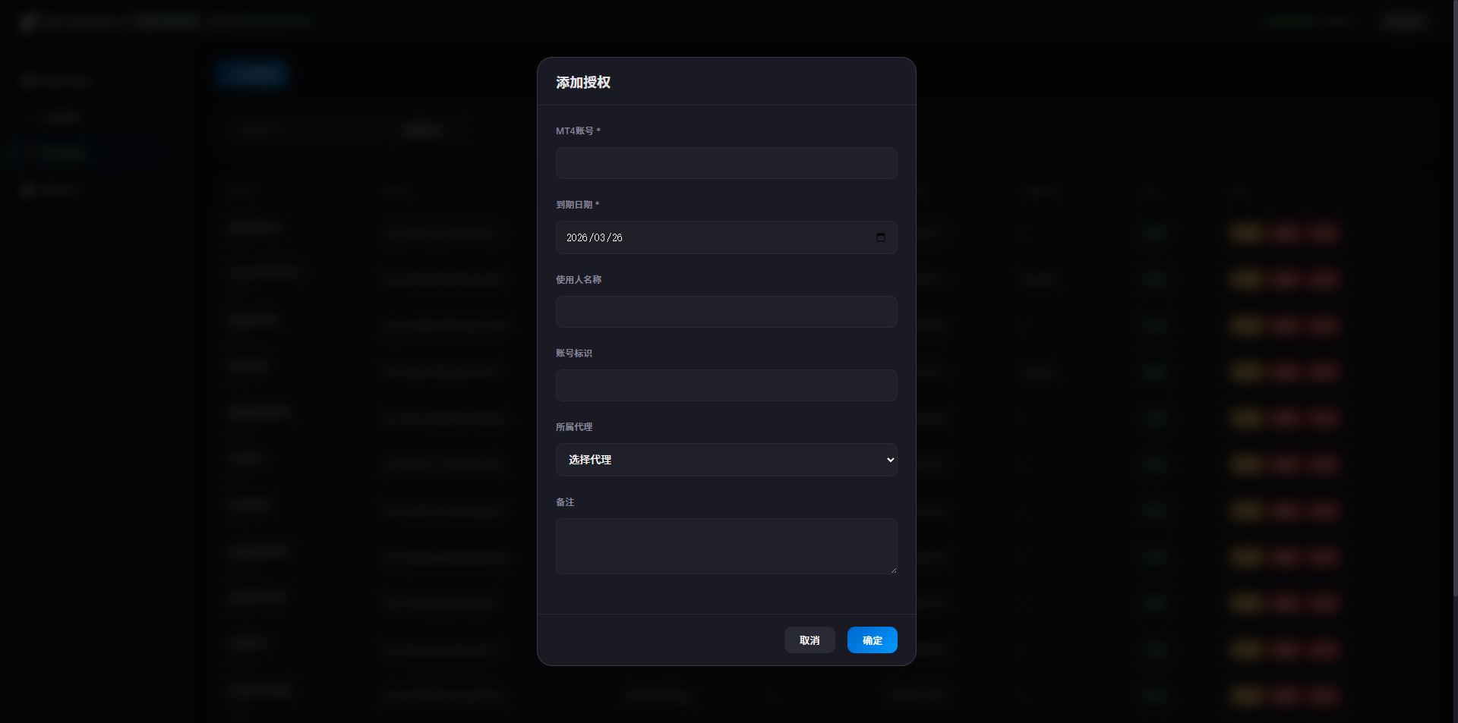The image size is (1458, 723).
Task: Click the MT4账号 field label
Action: [576, 131]
